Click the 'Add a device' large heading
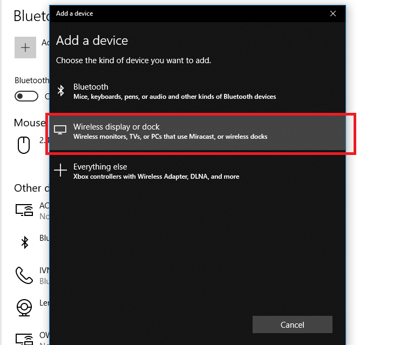This screenshot has height=345, width=414. click(92, 40)
